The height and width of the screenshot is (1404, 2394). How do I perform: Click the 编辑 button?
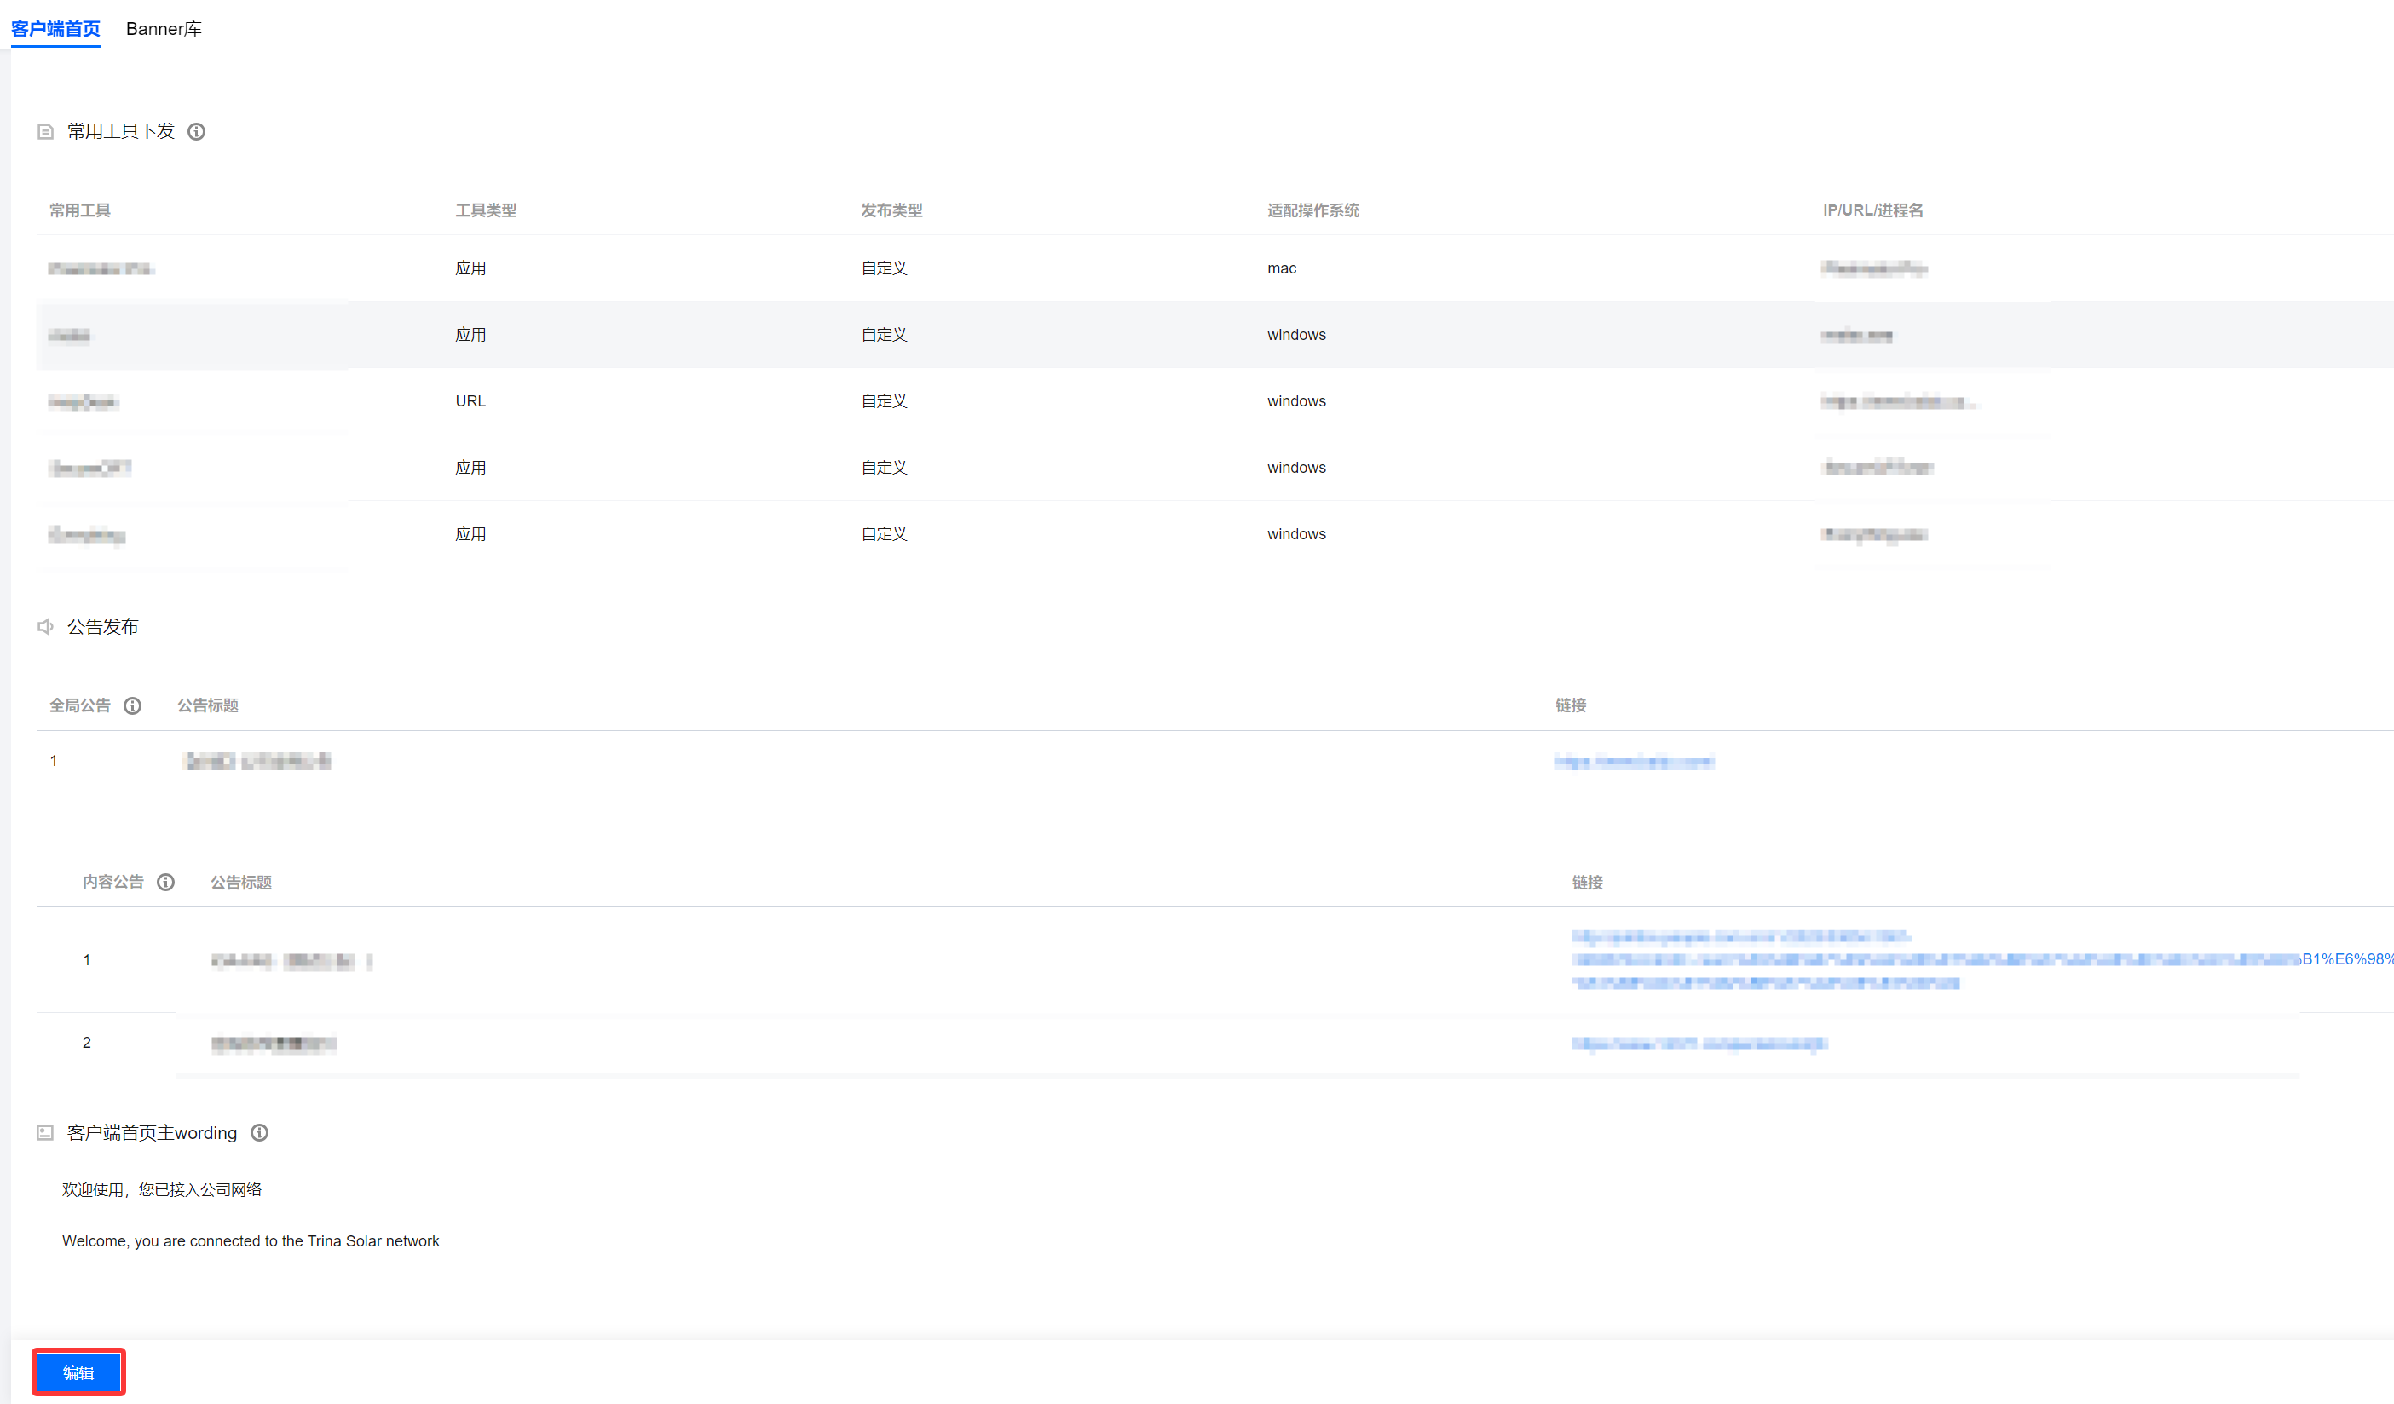point(79,1372)
